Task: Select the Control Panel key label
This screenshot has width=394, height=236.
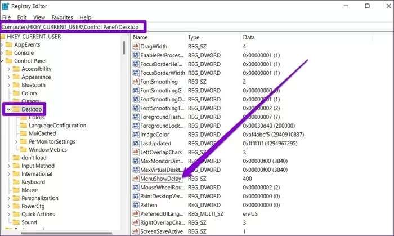Action: 30,61
